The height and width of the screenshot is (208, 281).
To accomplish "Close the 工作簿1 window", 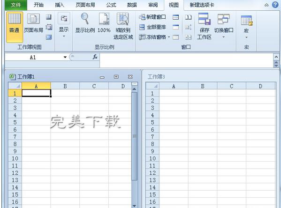I will [x=130, y=77].
